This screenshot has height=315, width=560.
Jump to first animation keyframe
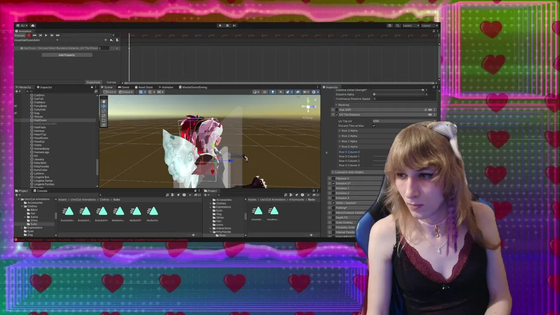[35, 35]
